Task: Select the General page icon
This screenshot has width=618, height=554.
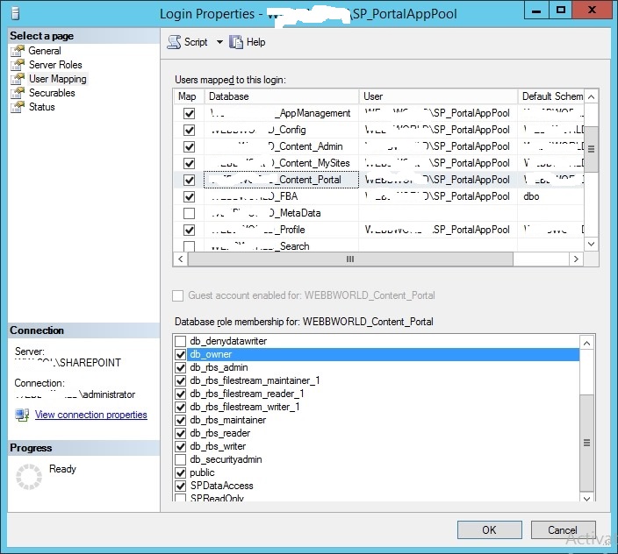Action: (x=18, y=51)
